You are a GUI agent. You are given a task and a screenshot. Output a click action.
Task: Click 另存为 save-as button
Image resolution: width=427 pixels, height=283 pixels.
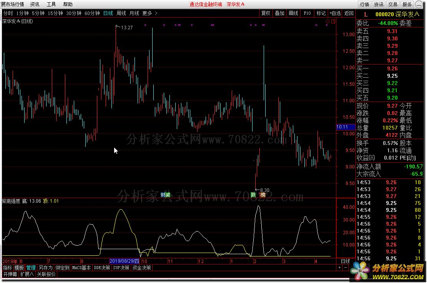(x=45, y=268)
